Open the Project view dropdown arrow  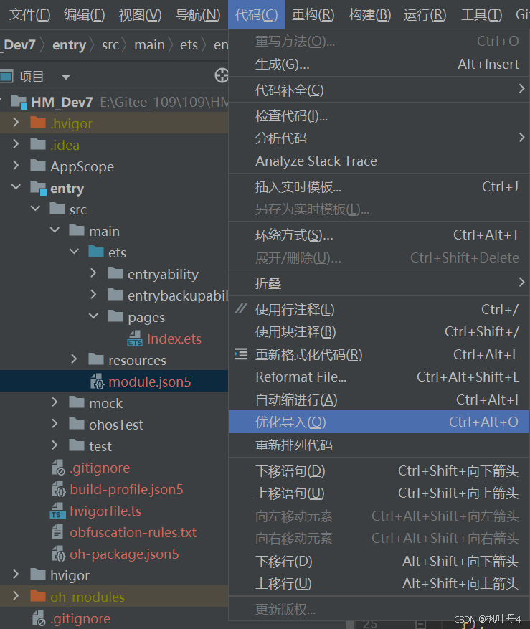coord(66,77)
